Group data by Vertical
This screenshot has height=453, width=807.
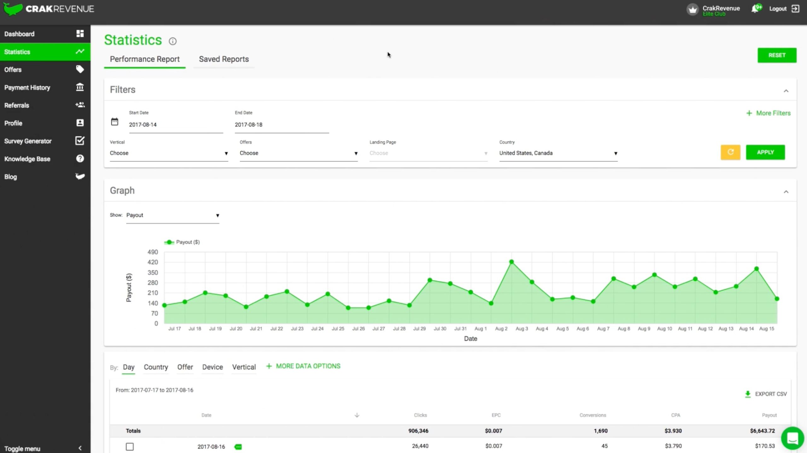(244, 367)
